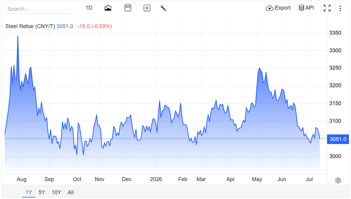Click the Export text button
351x199 pixels.
coord(283,8)
